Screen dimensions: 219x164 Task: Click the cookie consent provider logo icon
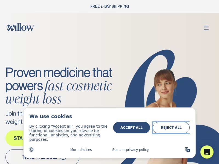point(31,150)
